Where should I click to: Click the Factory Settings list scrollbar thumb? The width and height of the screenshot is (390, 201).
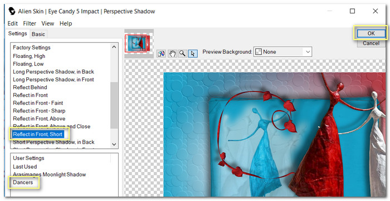(114, 105)
